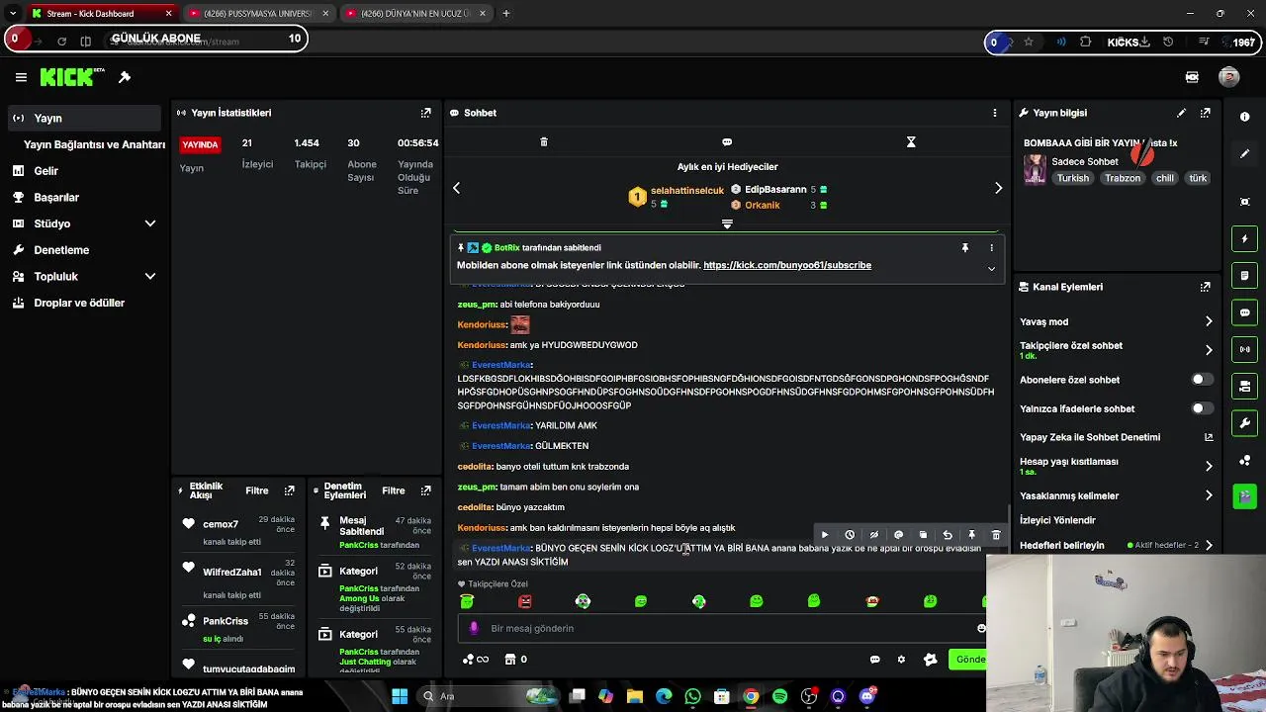Screen dimensions: 1266x712
Task: Expand Yasaklanmış kelimeler list
Action: (x=1209, y=495)
